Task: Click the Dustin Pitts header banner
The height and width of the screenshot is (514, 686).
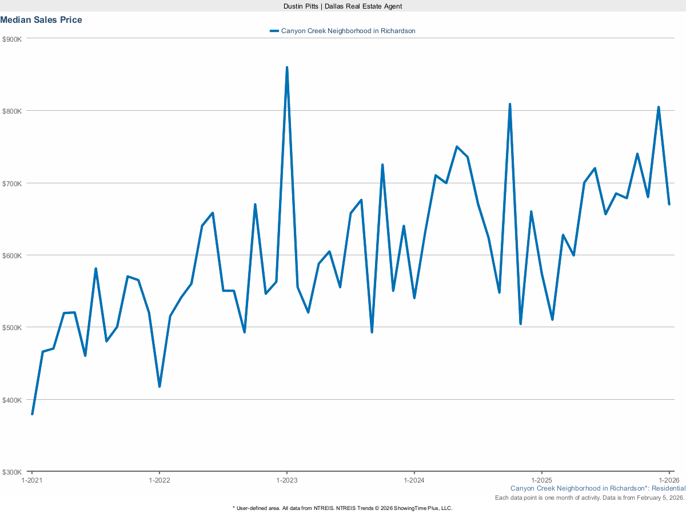Action: [x=342, y=6]
